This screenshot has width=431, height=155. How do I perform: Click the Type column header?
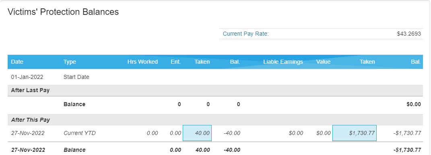coord(70,62)
